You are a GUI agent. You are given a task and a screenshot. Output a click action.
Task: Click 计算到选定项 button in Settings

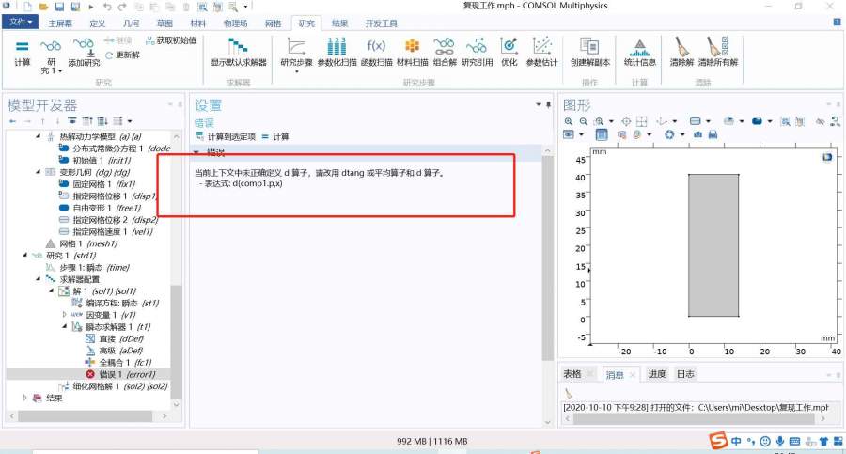pos(226,137)
